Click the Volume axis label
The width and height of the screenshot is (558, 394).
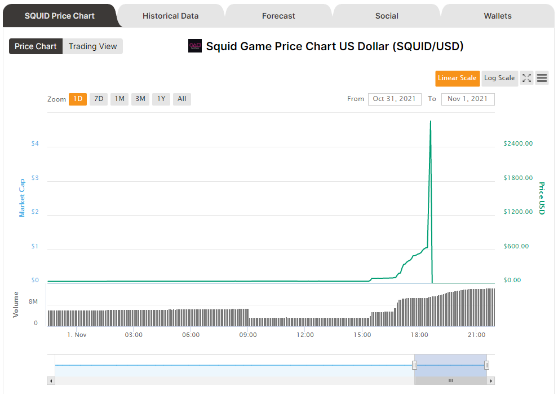[16, 304]
